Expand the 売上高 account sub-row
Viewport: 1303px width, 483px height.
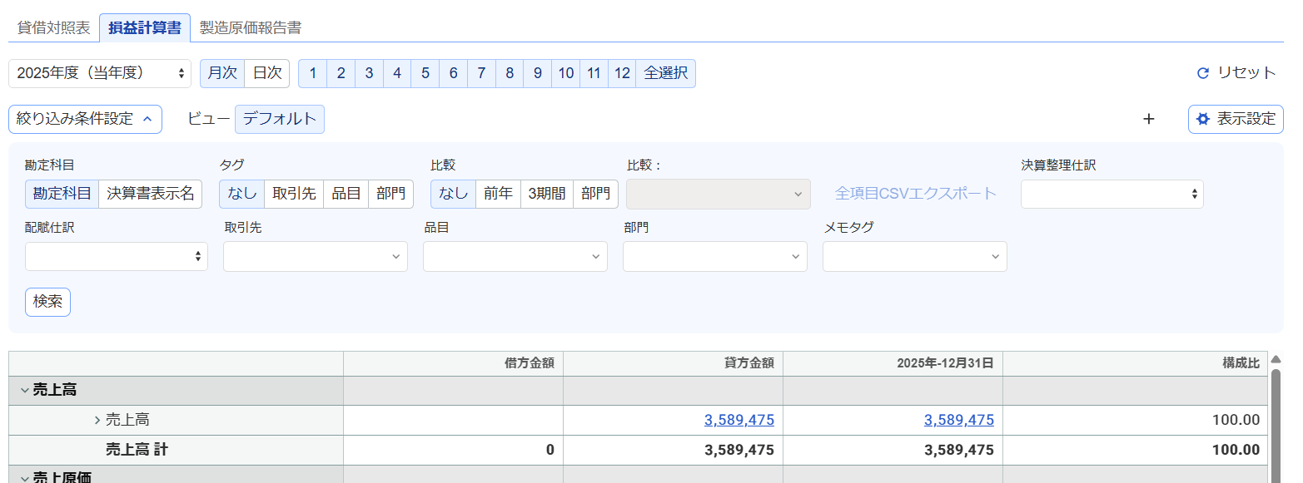[x=97, y=420]
